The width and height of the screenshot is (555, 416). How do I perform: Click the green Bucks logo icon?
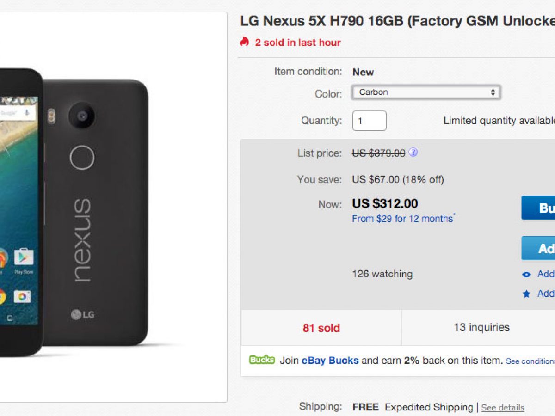262,360
